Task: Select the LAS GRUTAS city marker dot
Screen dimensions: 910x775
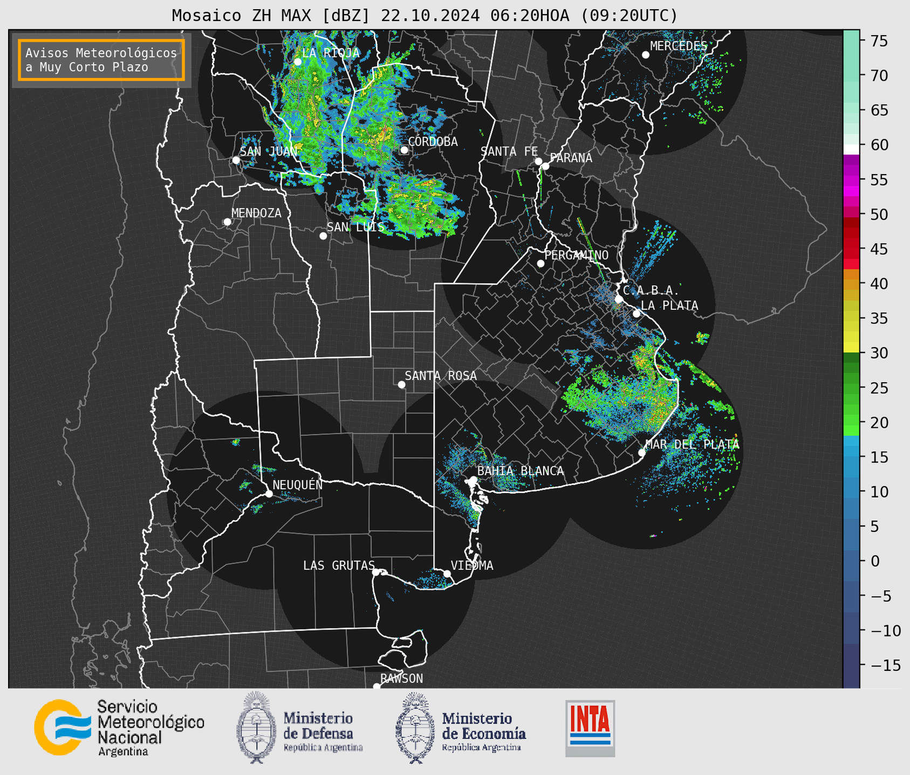Action: (x=376, y=572)
